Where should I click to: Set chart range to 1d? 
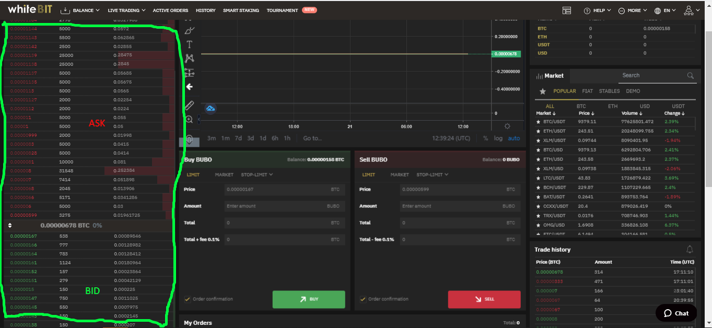click(263, 138)
